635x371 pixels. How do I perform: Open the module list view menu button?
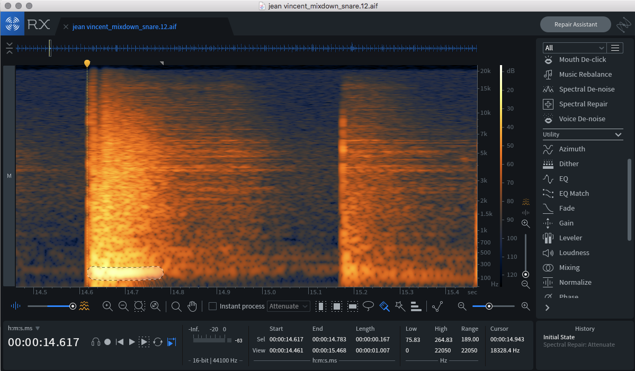(x=615, y=48)
